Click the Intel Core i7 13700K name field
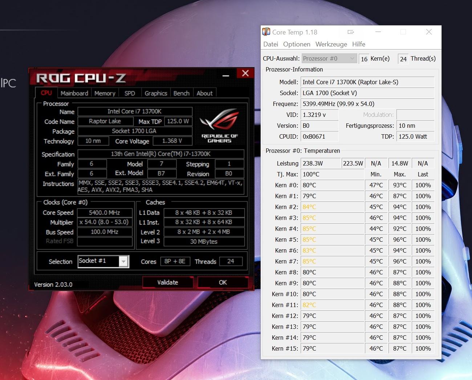The image size is (472, 380). coord(135,111)
